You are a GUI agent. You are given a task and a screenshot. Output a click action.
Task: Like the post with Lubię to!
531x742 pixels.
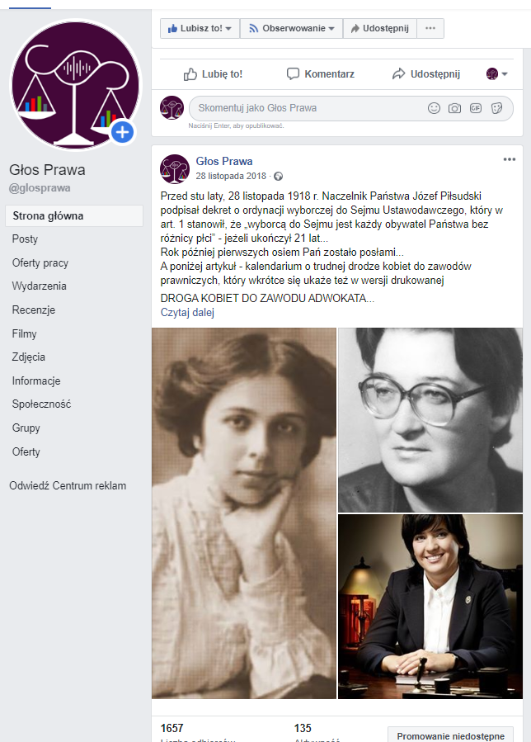click(213, 73)
